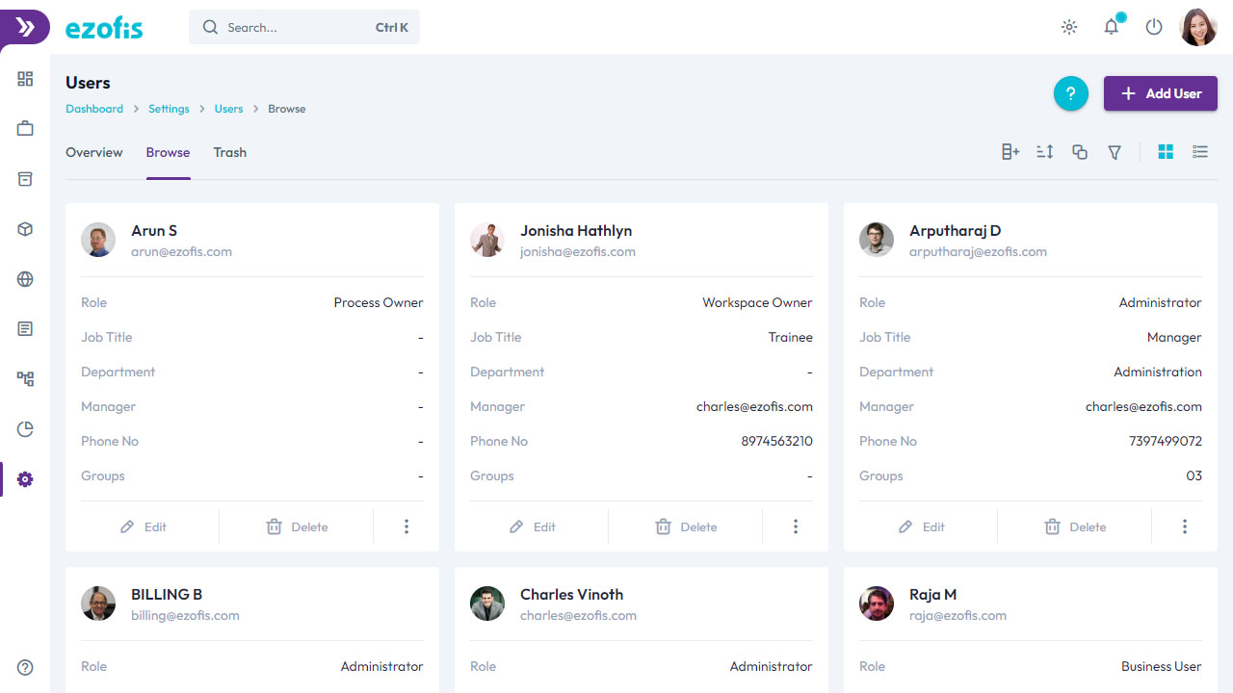Open the globe portal icon in sidebar
Image resolution: width=1233 pixels, height=693 pixels.
coord(25,279)
